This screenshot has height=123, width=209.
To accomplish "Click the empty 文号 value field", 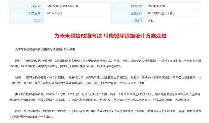I will [77, 20].
